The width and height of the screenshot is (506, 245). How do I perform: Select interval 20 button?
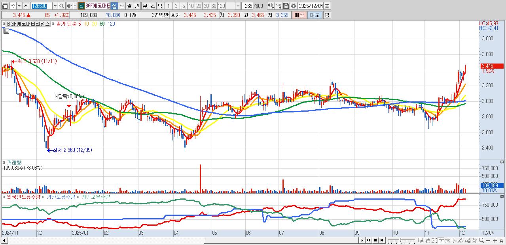coord(199,6)
